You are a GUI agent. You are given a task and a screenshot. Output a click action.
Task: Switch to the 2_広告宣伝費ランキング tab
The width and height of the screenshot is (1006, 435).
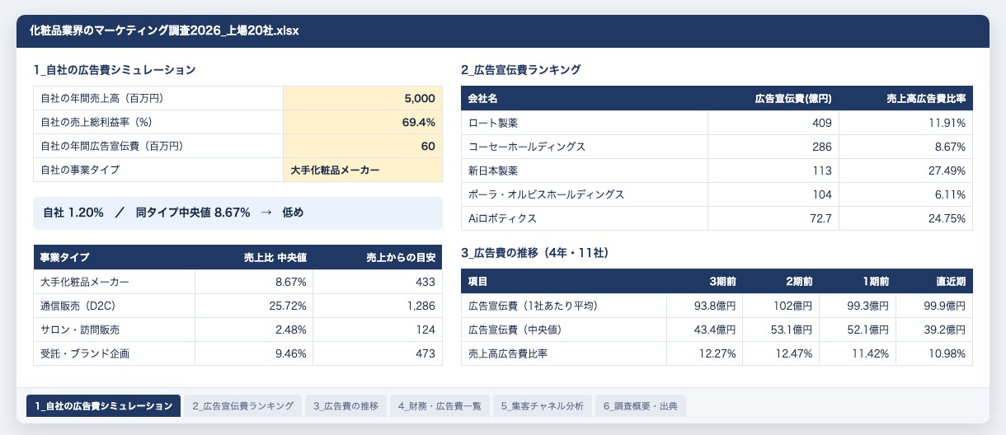click(242, 406)
